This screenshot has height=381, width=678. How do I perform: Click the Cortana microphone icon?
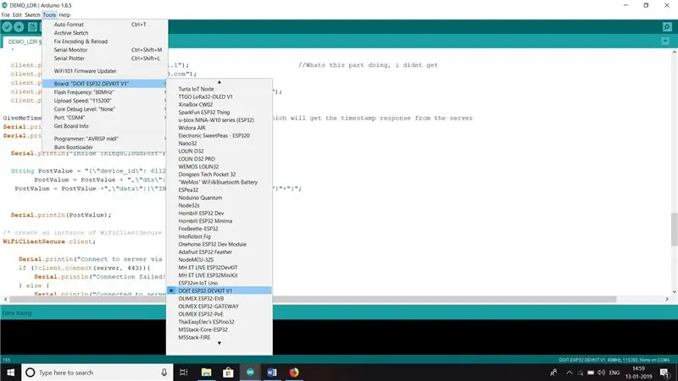164,373
